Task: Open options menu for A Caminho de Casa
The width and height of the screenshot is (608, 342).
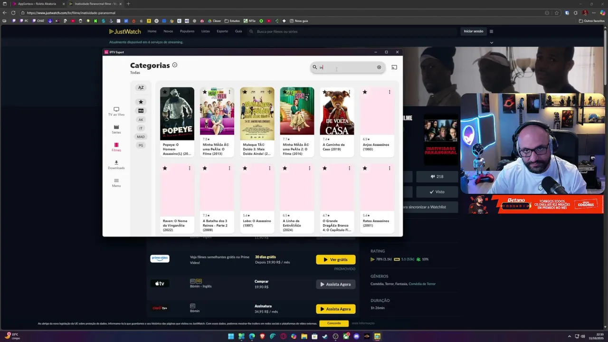Action: click(349, 92)
